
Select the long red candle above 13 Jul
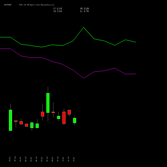[x=64, y=118]
